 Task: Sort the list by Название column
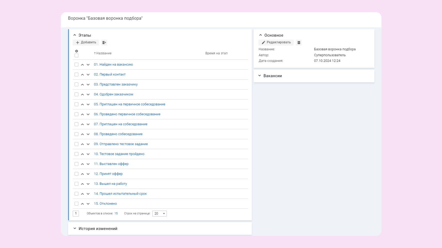point(103,53)
